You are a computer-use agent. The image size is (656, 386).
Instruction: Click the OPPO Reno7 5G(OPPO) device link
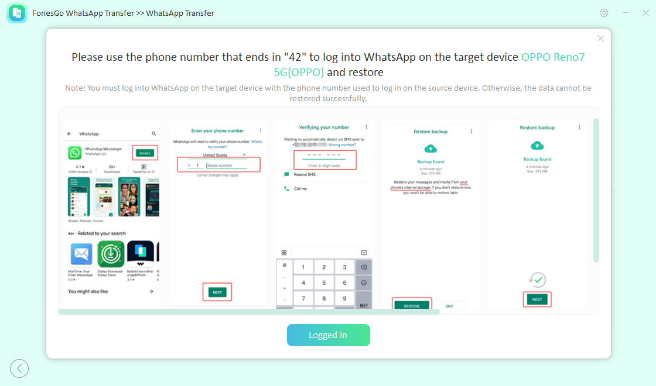point(429,64)
